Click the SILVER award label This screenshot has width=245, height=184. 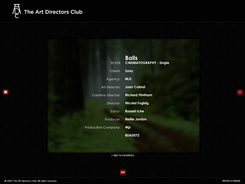pos(115,63)
